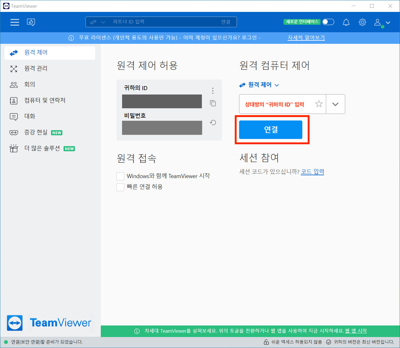Click the 연결 button to connect
This screenshot has width=400, height=348.
(x=270, y=130)
